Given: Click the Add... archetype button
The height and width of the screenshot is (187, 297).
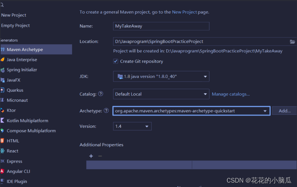Looking at the screenshot, I should pyautogui.click(x=284, y=111).
